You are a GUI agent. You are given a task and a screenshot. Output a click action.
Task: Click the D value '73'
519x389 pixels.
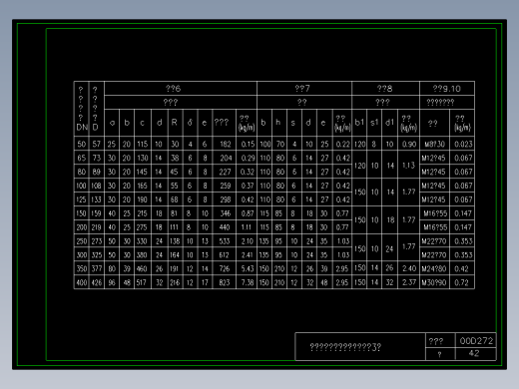tap(97, 158)
